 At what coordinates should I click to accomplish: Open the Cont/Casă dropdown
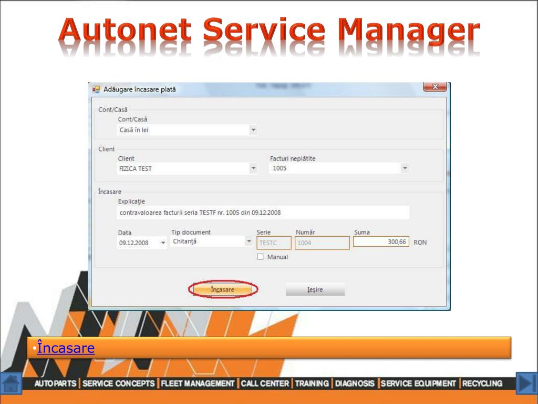point(253,130)
